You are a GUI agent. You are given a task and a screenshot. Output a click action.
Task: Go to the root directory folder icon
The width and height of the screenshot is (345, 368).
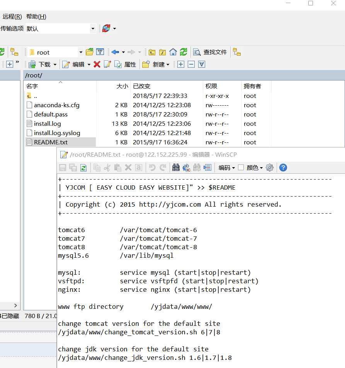(x=162, y=52)
